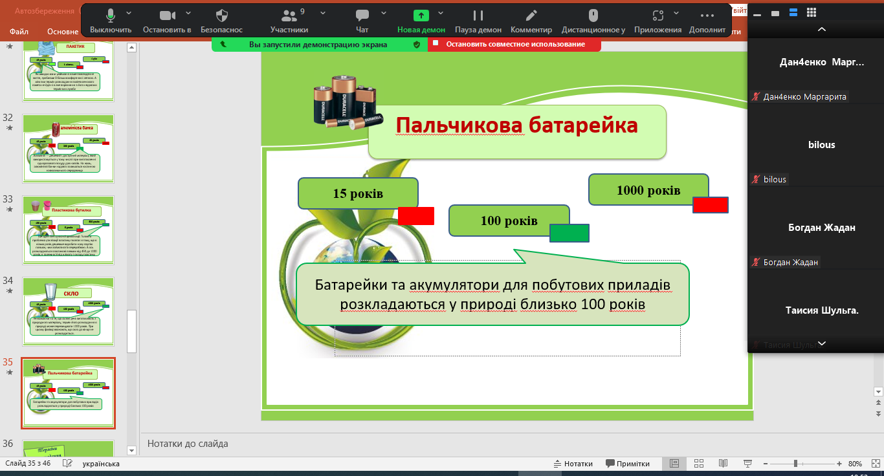Image resolution: width=884 pixels, height=476 pixels.
Task: Switch video panel to vertical strip view
Action: 793,13
